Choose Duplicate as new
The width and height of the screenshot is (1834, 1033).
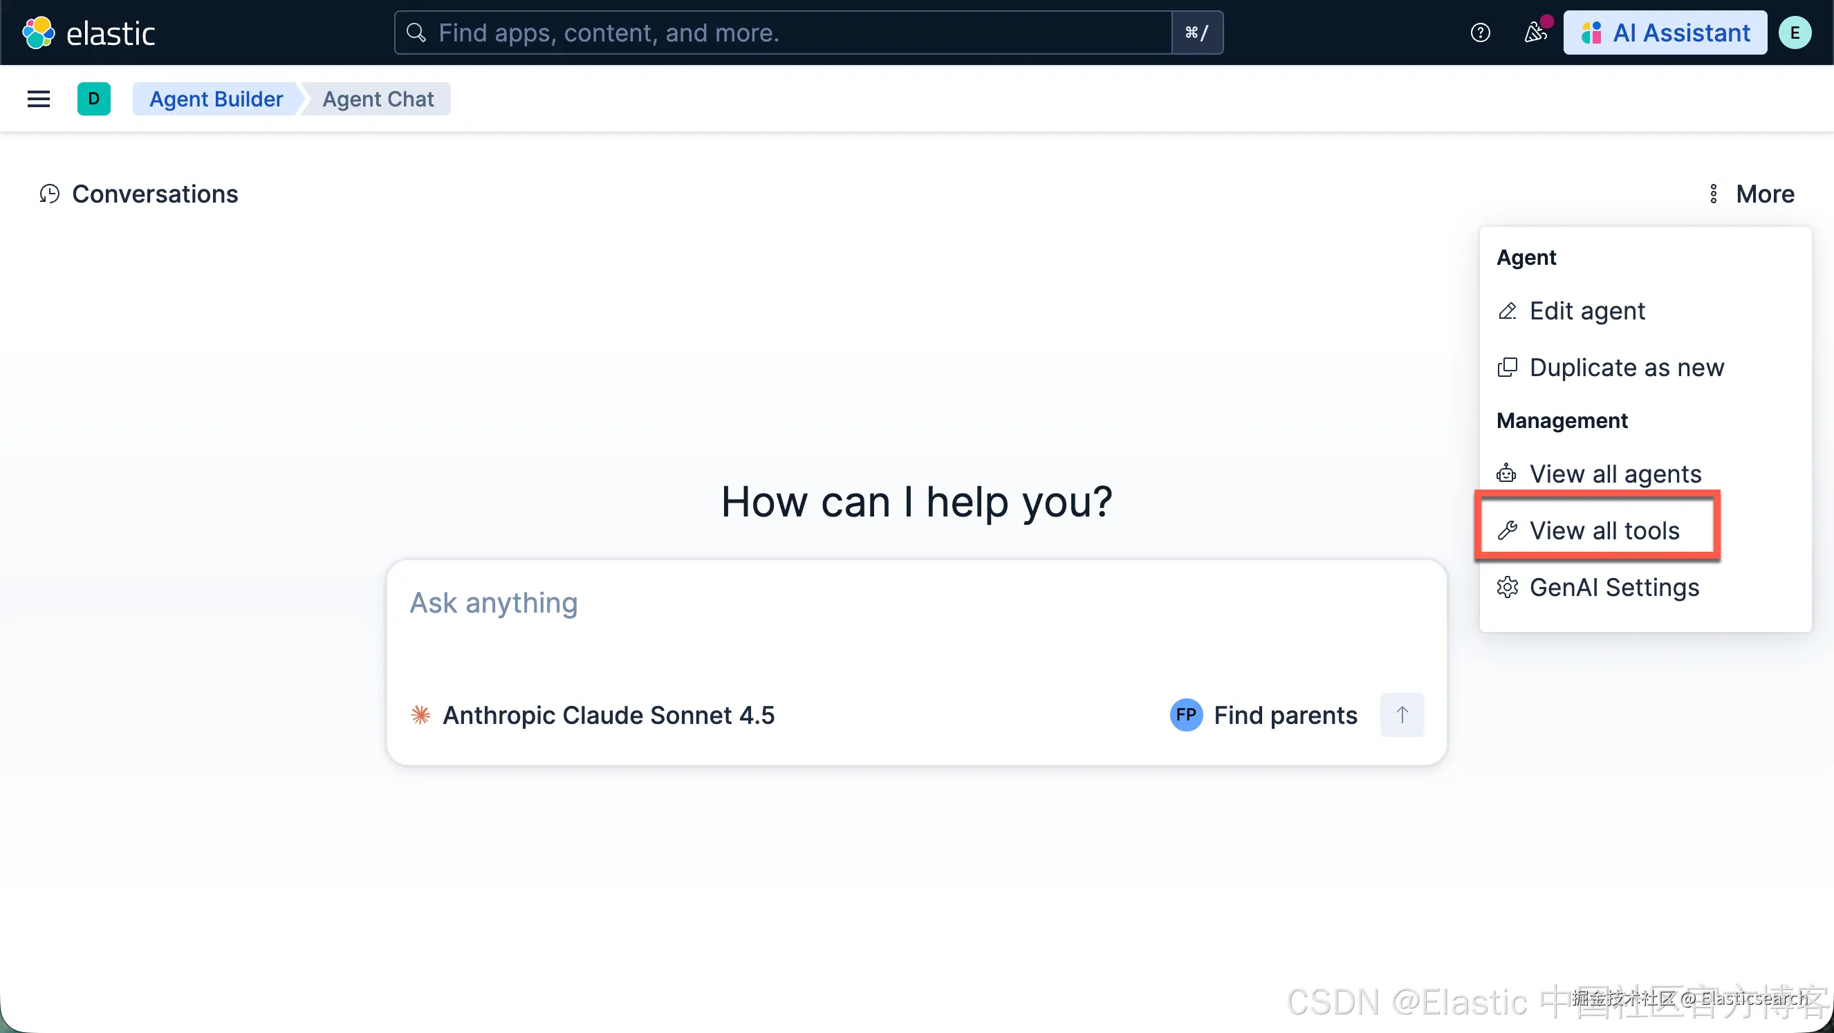(x=1626, y=368)
